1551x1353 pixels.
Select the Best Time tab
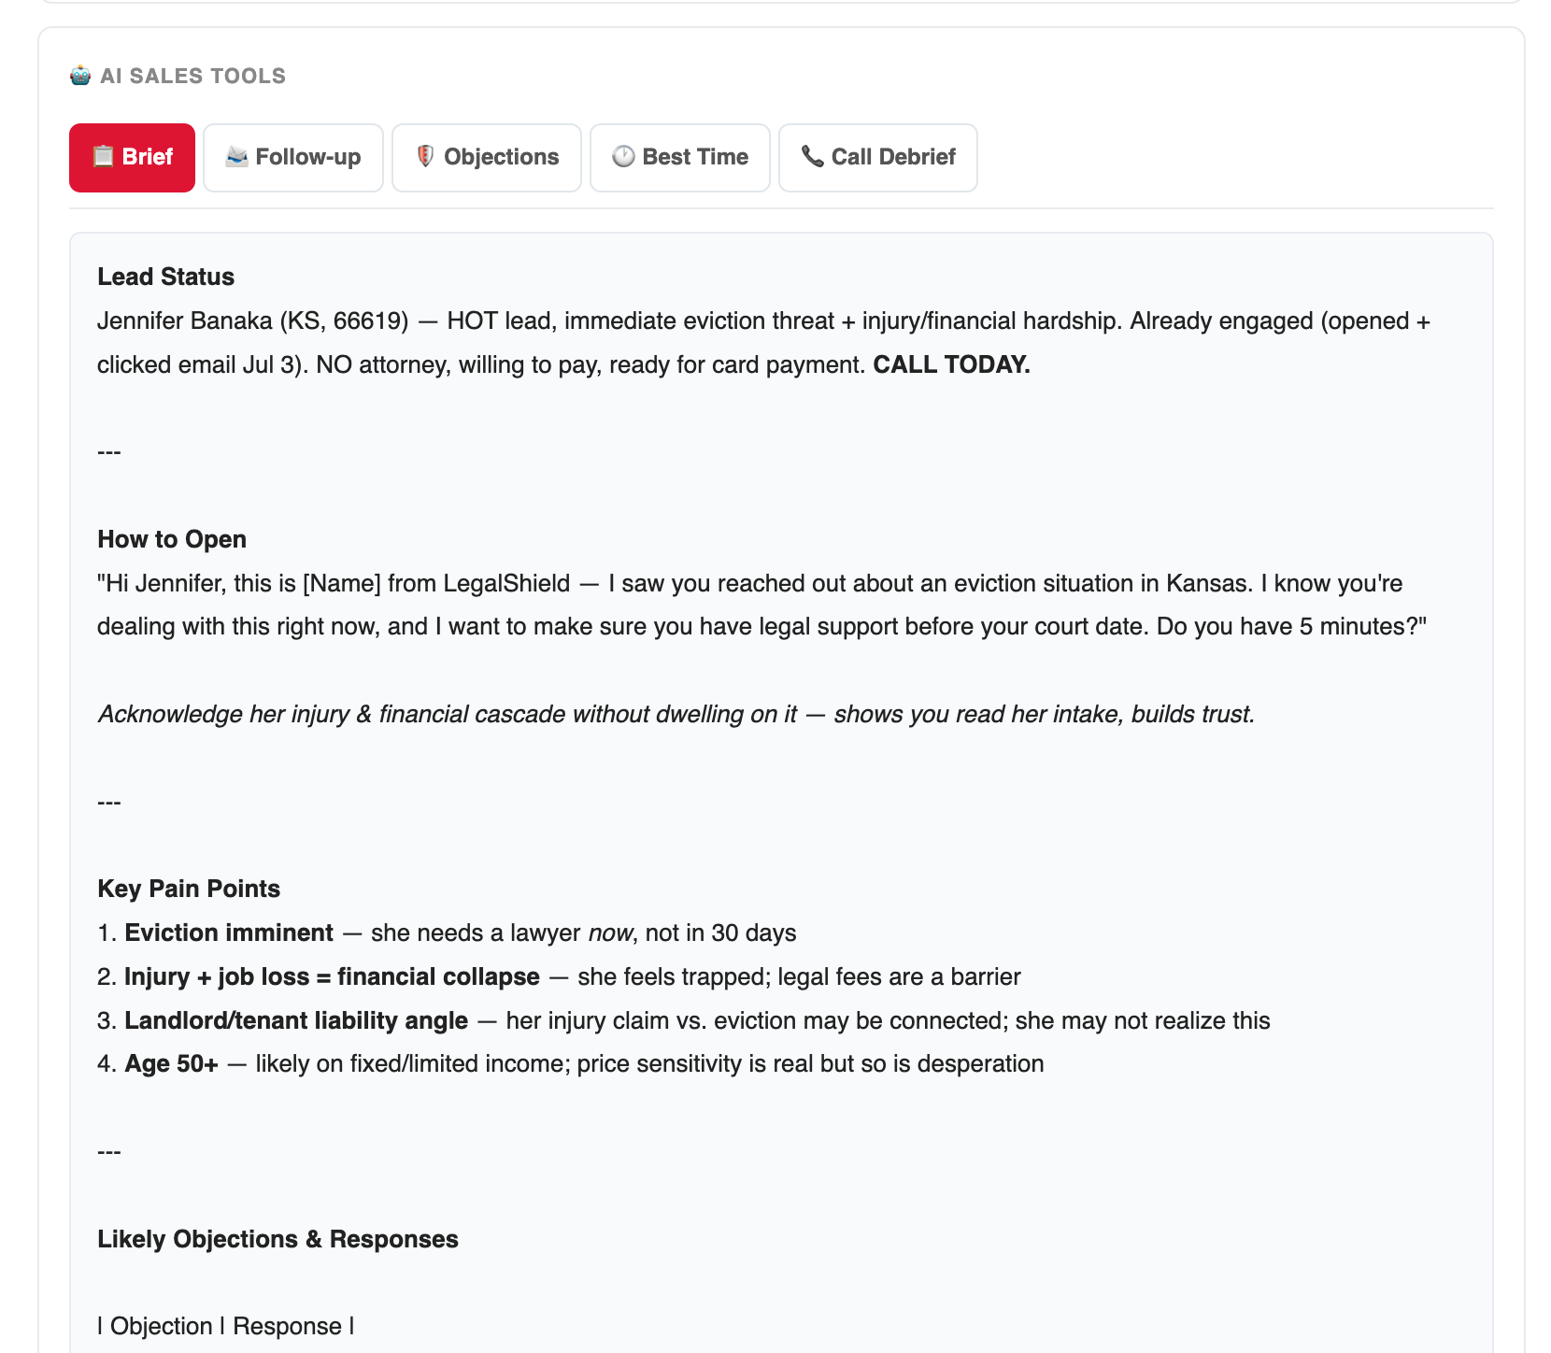[680, 157]
